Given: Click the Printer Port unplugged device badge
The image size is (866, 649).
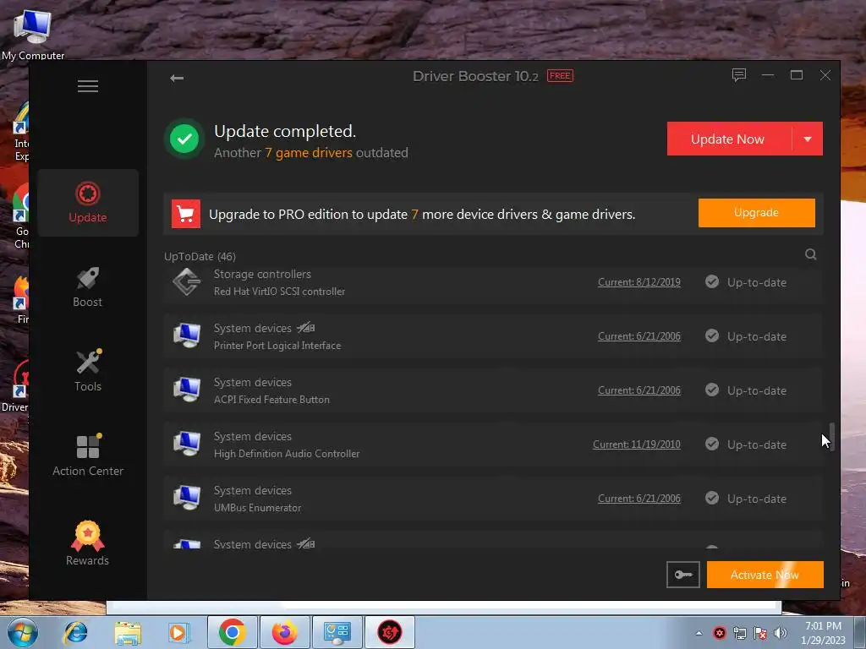Looking at the screenshot, I should 306,328.
